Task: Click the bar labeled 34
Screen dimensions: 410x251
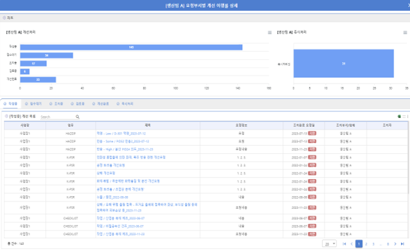Action: (x=47, y=55)
